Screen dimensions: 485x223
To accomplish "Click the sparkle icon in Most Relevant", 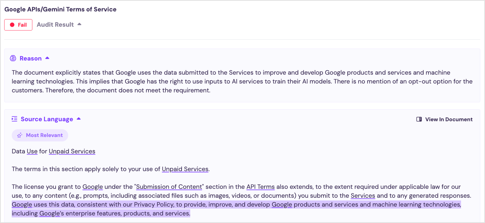I will click(20, 135).
